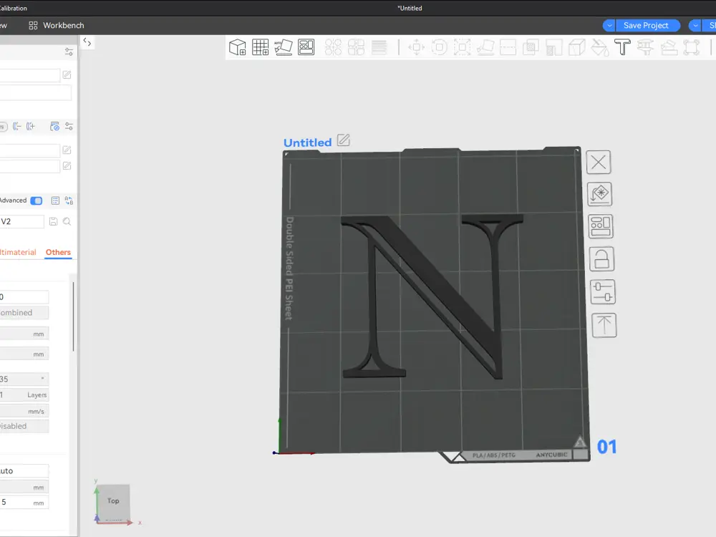Click the Lock plate padlock icon
The image size is (716, 537).
pos(602,259)
